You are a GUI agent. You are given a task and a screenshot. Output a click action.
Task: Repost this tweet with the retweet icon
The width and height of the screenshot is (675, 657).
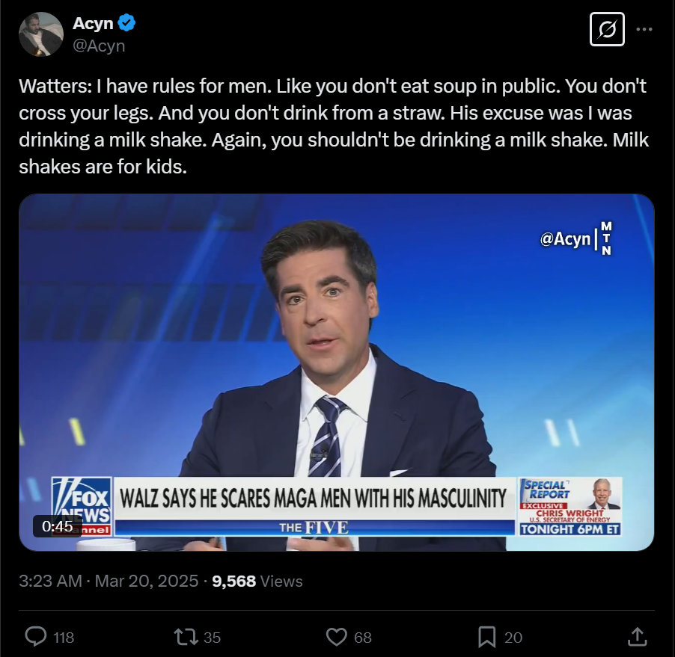[x=186, y=637]
